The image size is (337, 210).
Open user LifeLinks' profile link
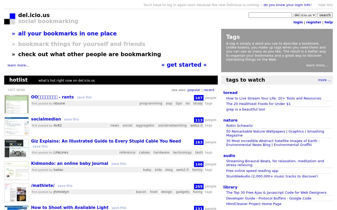pos(61,153)
